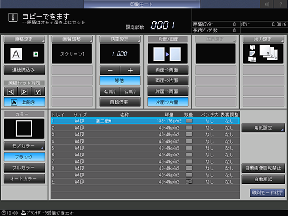The width and height of the screenshot is (288, 216).
Task: Select tray 6 row in paper list
Action: pos(145,155)
